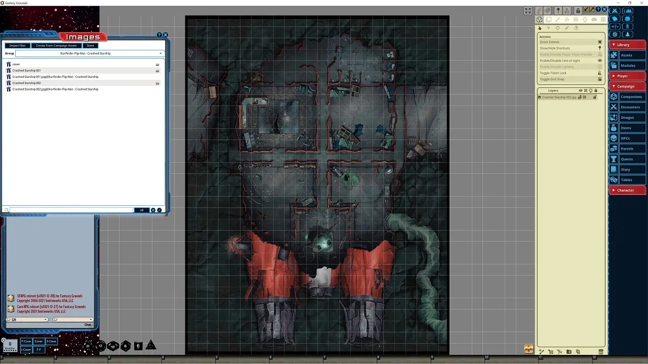This screenshot has width=648, height=364.
Task: Select the d20 general image tools tab
Action: coord(540,20)
